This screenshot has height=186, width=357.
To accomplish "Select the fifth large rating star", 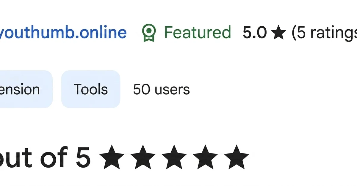I will (x=237, y=157).
